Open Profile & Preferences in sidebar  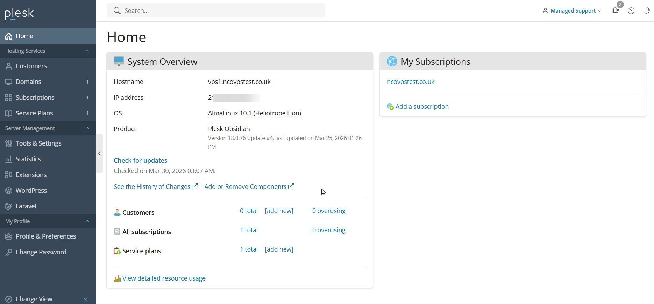tap(48, 236)
